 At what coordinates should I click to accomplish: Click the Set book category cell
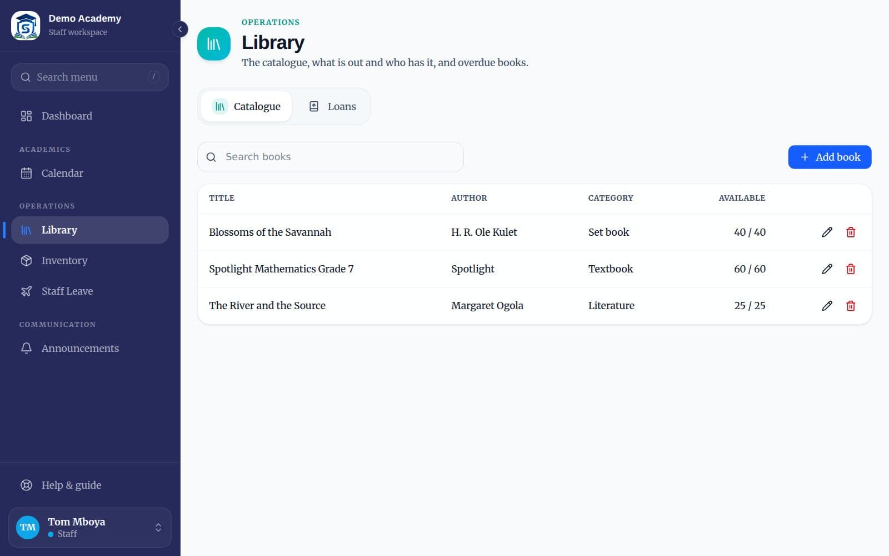click(608, 232)
